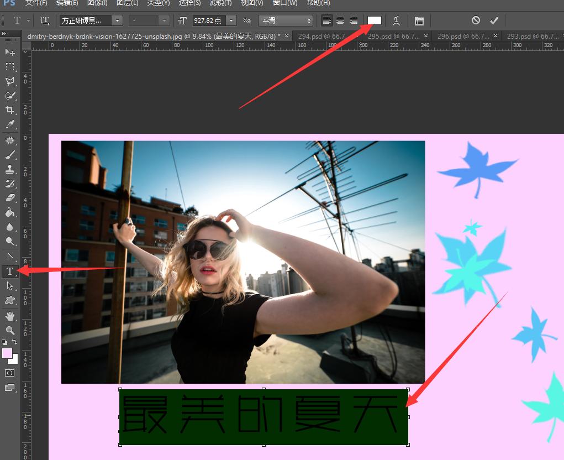The image size is (564, 460).
Task: Select the Horizontal Type tool
Action: click(10, 271)
